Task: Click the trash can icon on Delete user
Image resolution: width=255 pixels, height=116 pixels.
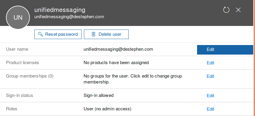Action: pyautogui.click(x=93, y=34)
